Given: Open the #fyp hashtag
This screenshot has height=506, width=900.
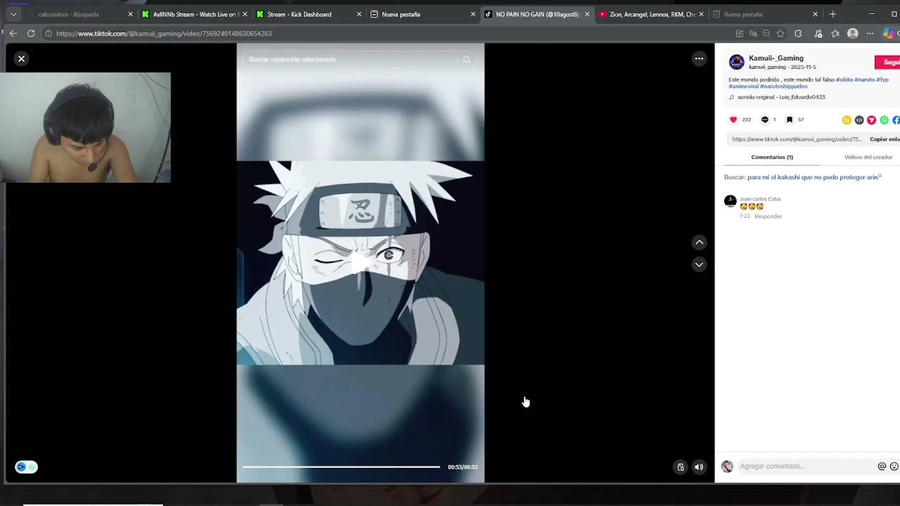Looking at the screenshot, I should point(882,80).
